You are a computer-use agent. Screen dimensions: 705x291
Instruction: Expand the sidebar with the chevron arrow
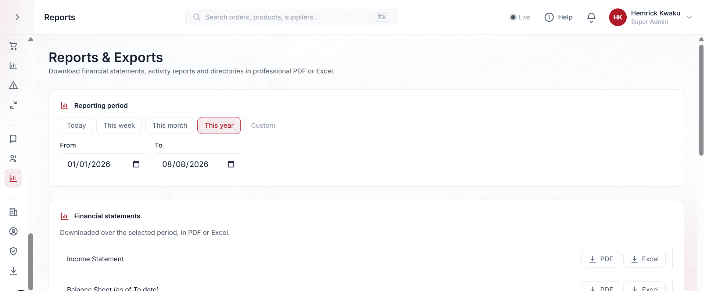tap(17, 17)
